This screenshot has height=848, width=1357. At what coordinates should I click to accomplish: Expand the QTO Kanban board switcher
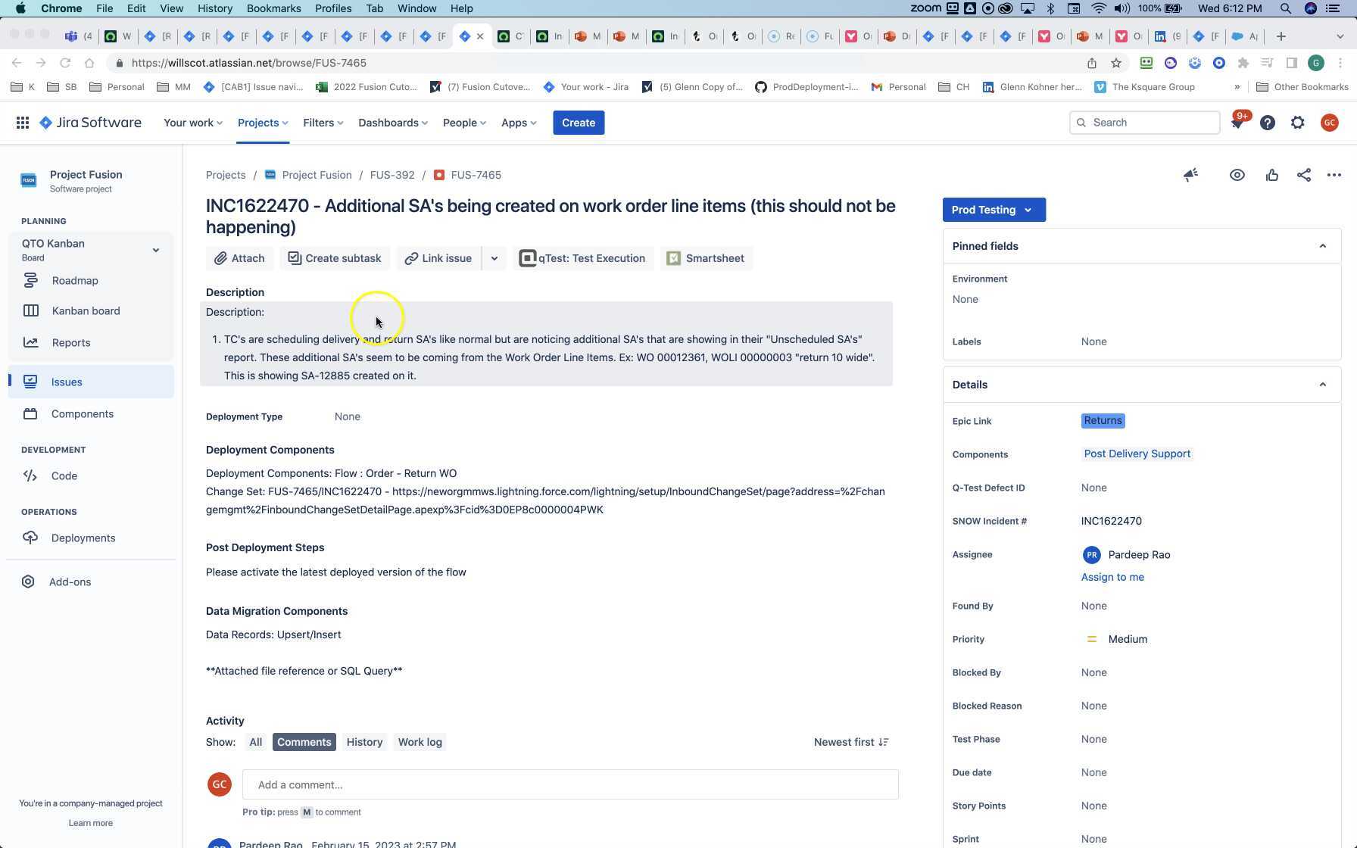pos(155,250)
